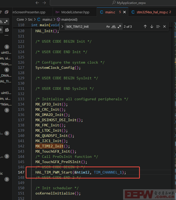The width and height of the screenshot is (176, 200).
Task: Click line number 147 in gutter
Action: coord(21,172)
